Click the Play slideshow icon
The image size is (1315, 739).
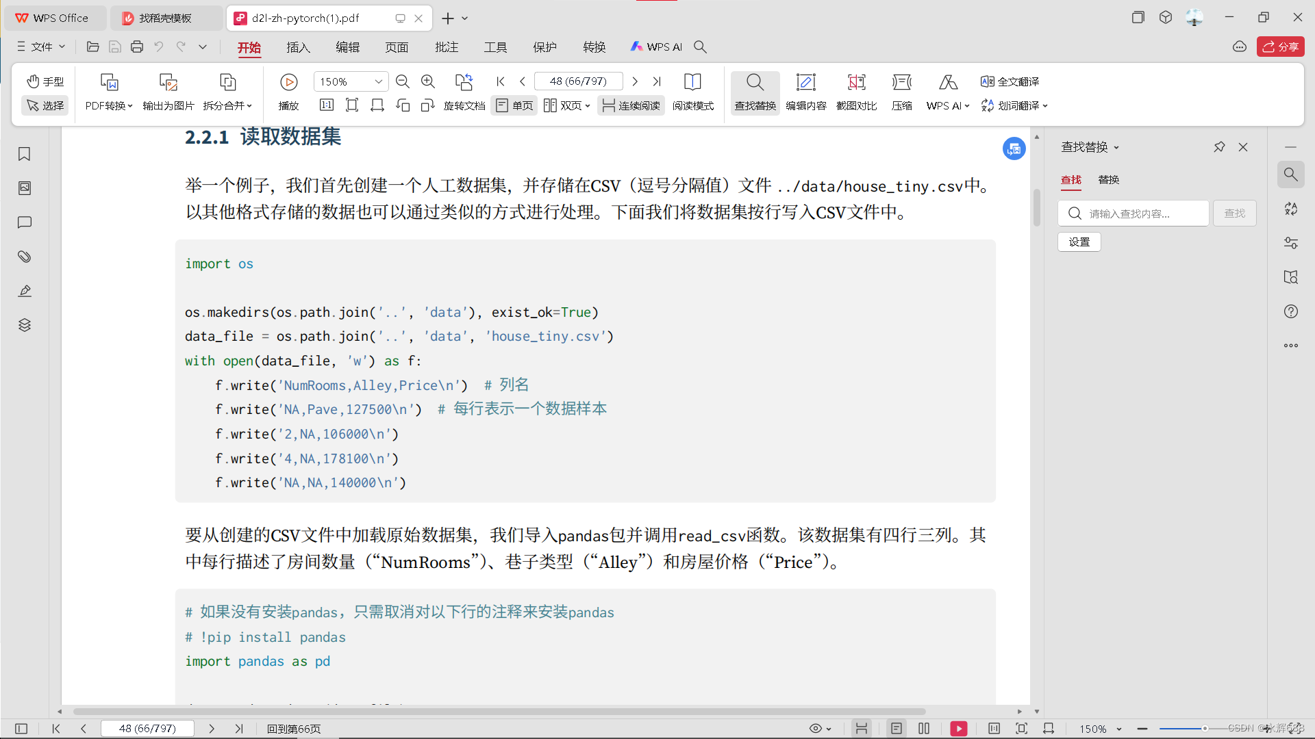288,83
